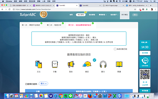The height and width of the screenshot is (99, 158).
Task: Switch to 第一步：學習平台測試 step tab
Action: 31,25
